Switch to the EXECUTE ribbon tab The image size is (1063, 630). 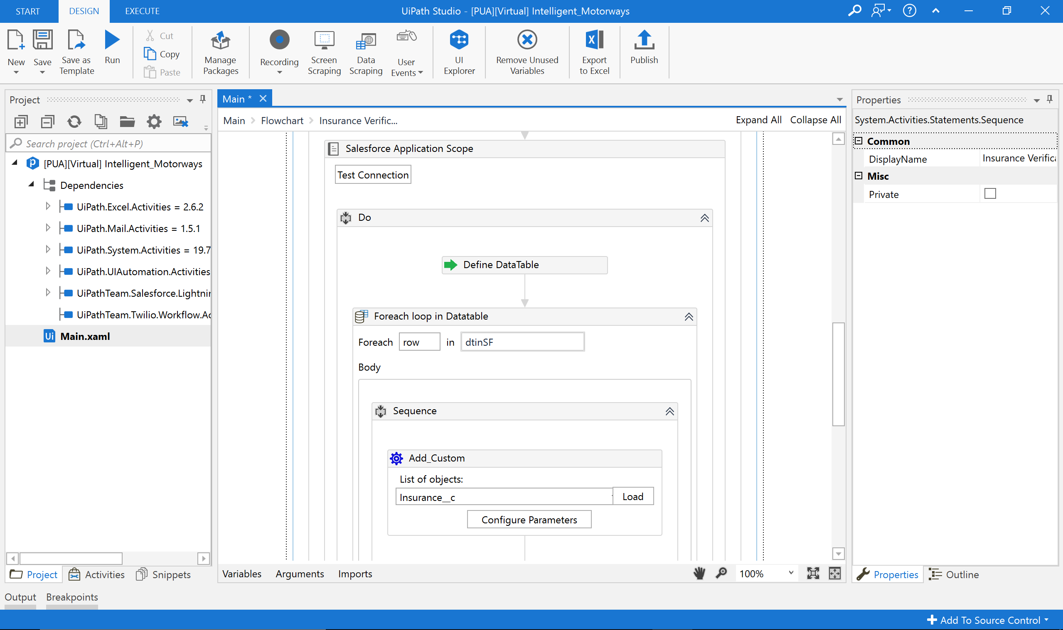coord(142,11)
